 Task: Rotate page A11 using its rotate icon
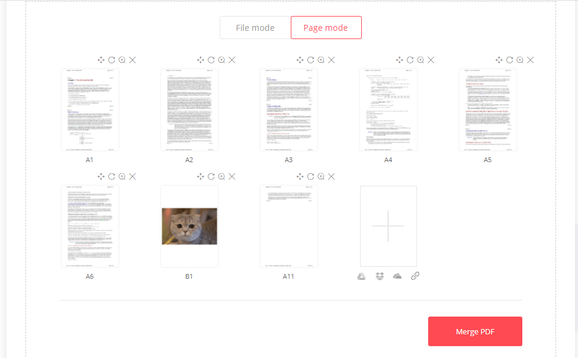[310, 176]
